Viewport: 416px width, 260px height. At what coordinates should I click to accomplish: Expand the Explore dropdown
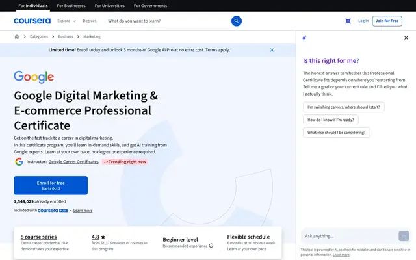(66, 21)
